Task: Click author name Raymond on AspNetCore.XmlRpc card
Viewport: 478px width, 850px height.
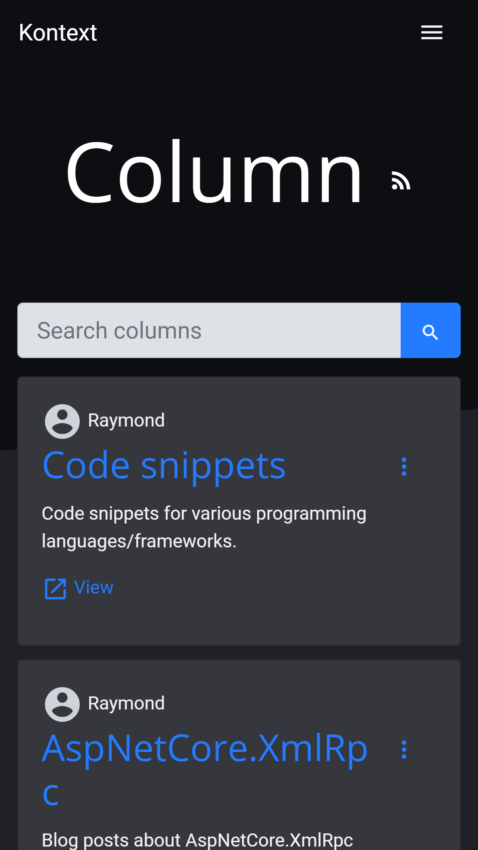Action: click(x=126, y=703)
